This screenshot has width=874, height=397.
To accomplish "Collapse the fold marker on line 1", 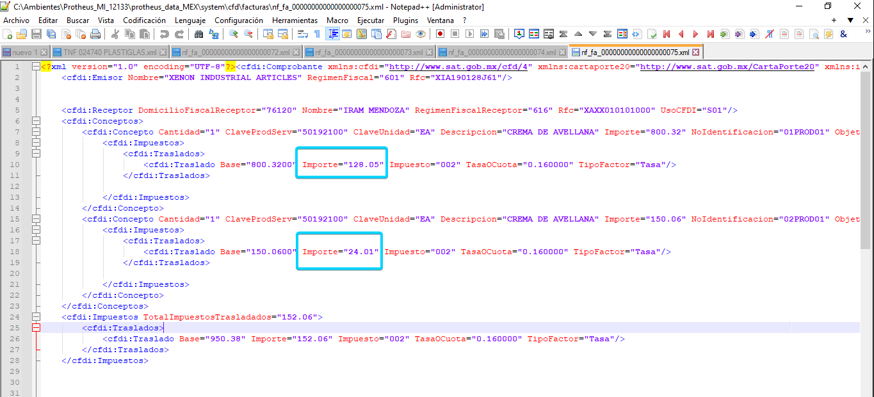I will [36, 67].
